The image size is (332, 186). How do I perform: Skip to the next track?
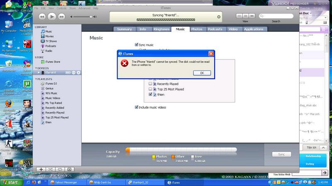61,17
